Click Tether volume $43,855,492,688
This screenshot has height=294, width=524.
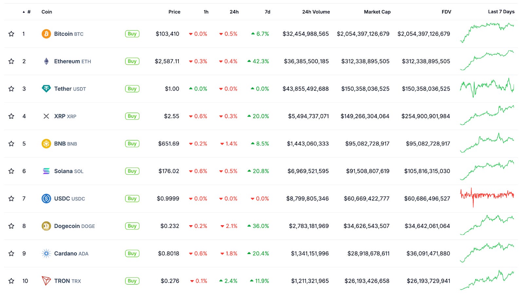click(x=306, y=89)
